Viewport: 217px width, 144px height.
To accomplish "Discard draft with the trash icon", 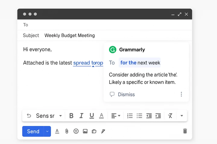I will click(x=185, y=131).
